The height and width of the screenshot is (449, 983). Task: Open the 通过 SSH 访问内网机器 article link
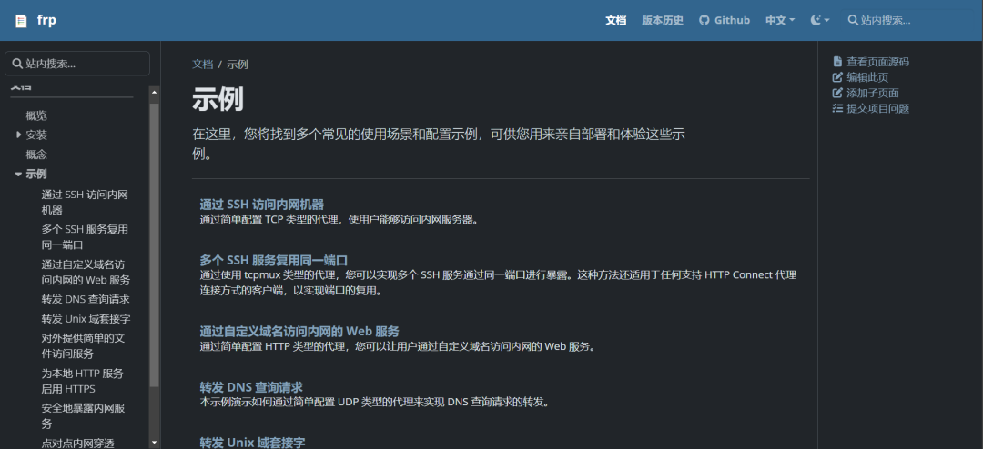261,205
